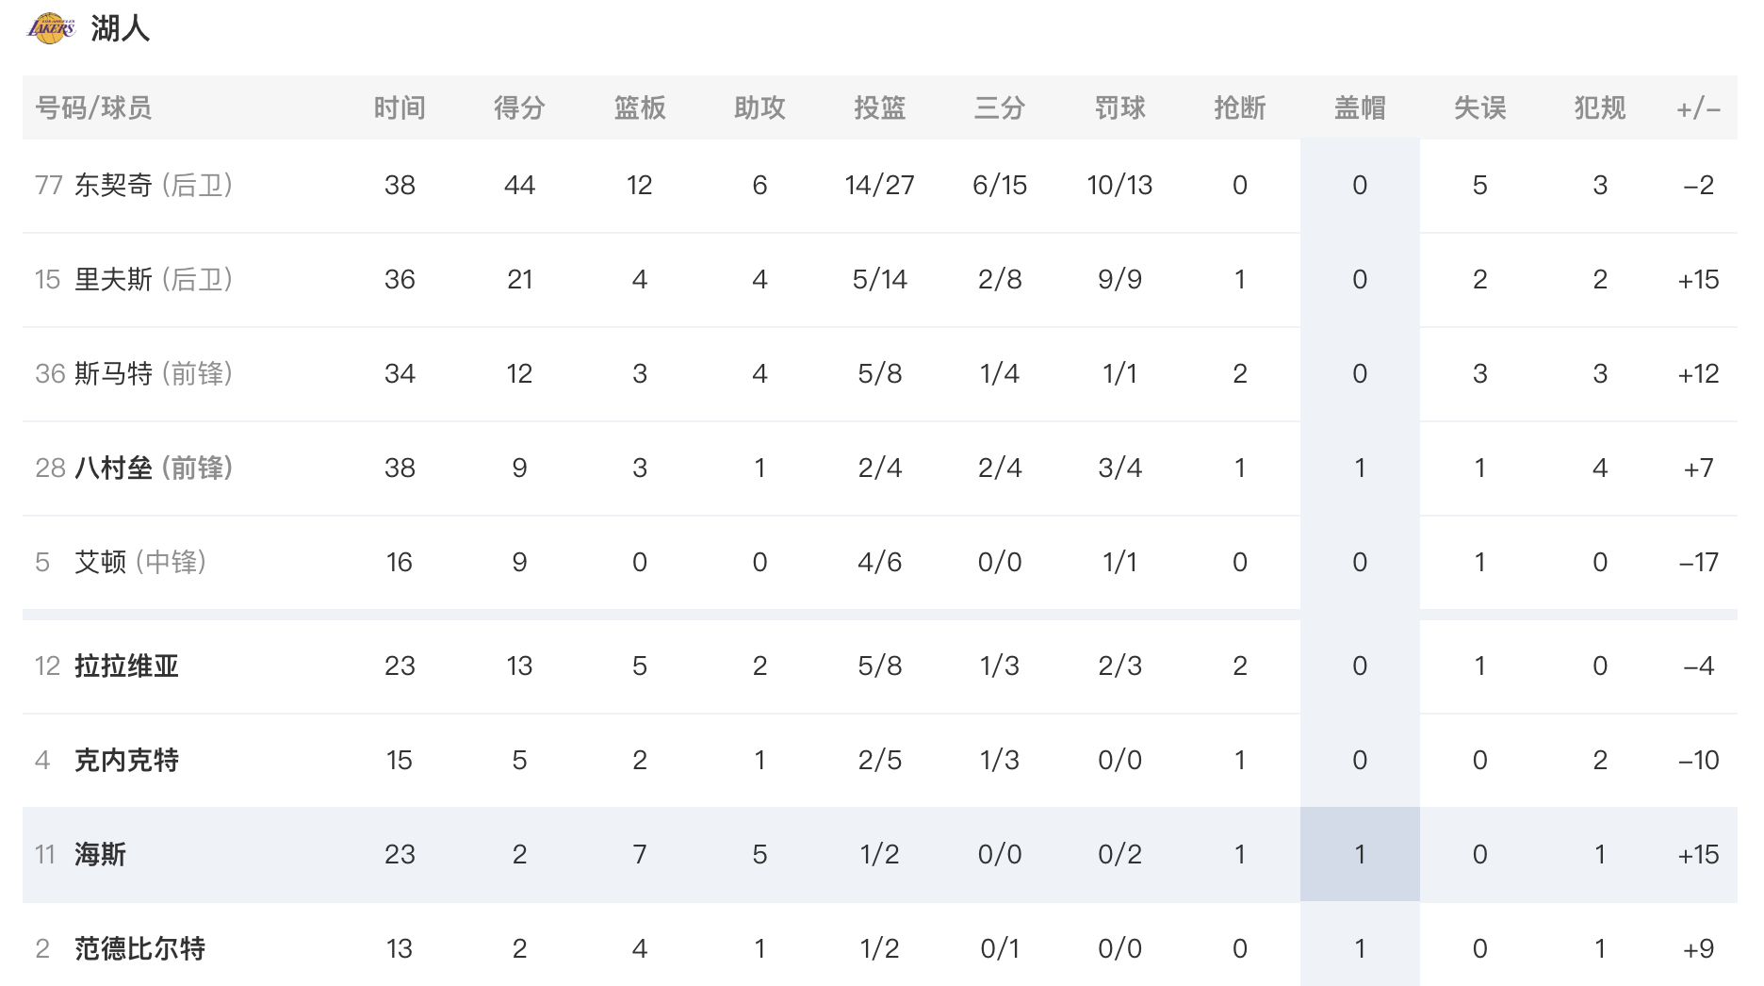1764x986 pixels.
Task: Click the +/− column header
Action: [x=1698, y=108]
